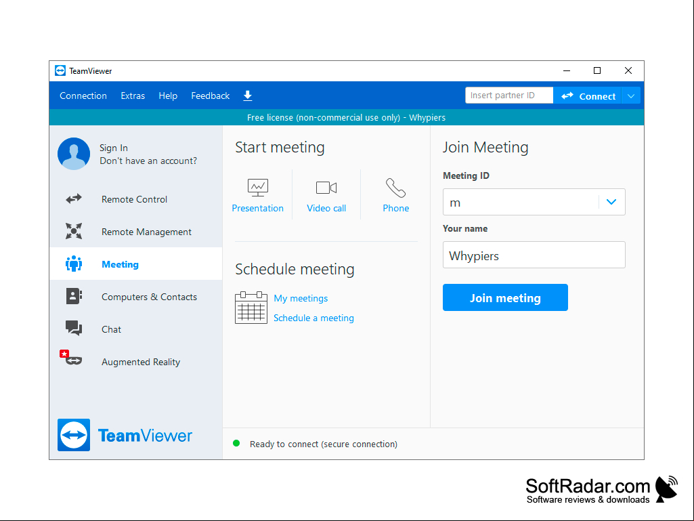Screen dimensions: 694x521
Task: Expand the Connect button dropdown arrow
Action: (x=631, y=96)
